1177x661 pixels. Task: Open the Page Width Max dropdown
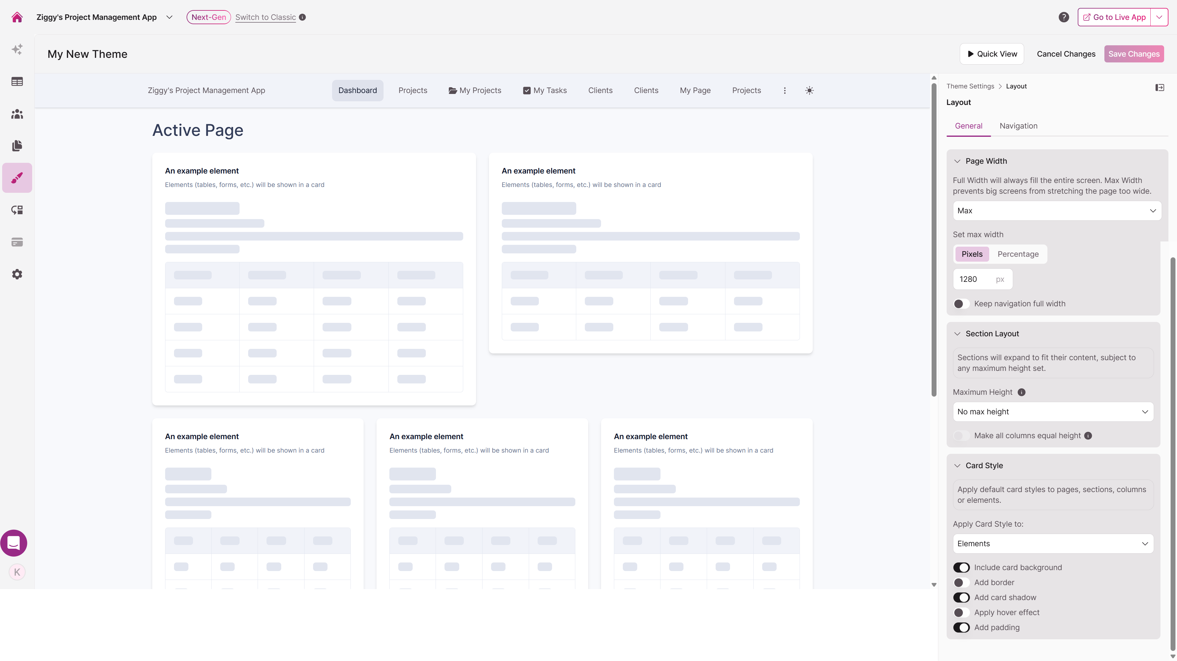[1056, 211]
